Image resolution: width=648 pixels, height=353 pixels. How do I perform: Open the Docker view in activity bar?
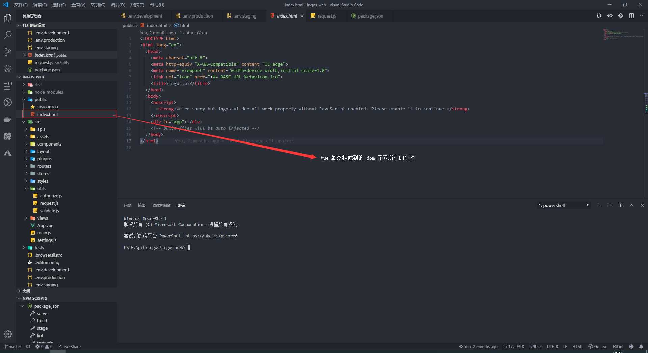[x=8, y=119]
